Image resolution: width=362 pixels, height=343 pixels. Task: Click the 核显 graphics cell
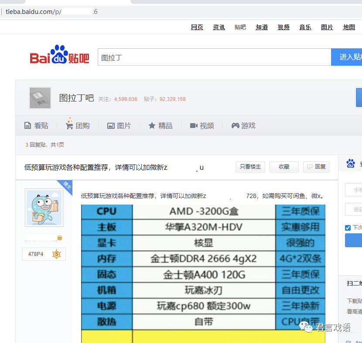coord(204,243)
